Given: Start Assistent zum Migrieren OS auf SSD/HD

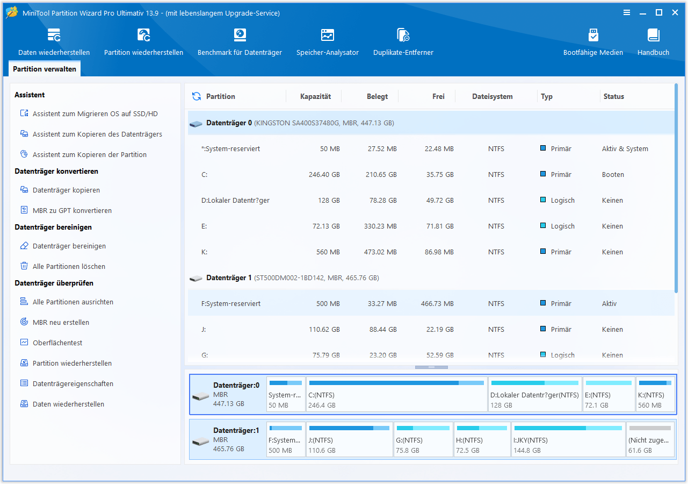Looking at the screenshot, I should click(x=89, y=113).
